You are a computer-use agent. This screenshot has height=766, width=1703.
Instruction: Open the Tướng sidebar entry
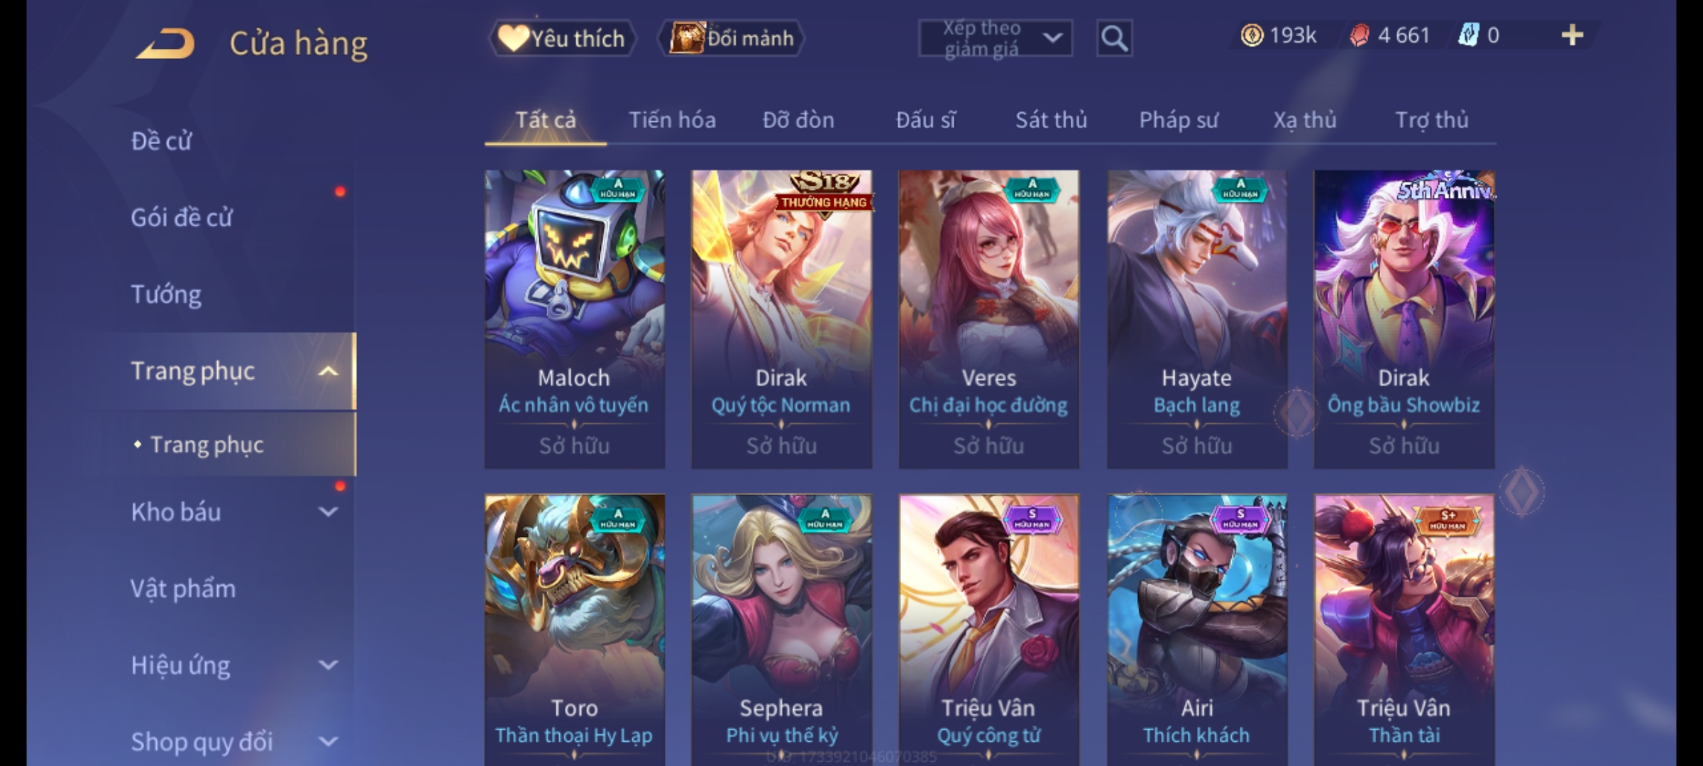tap(166, 294)
